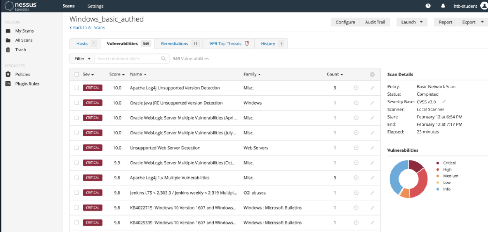Image resolution: width=488 pixels, height=232 pixels.
Task: Tick the select-all checkbox in table header
Action: click(77, 74)
